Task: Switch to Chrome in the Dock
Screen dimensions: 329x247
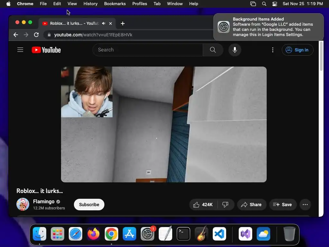Action: 111,234
